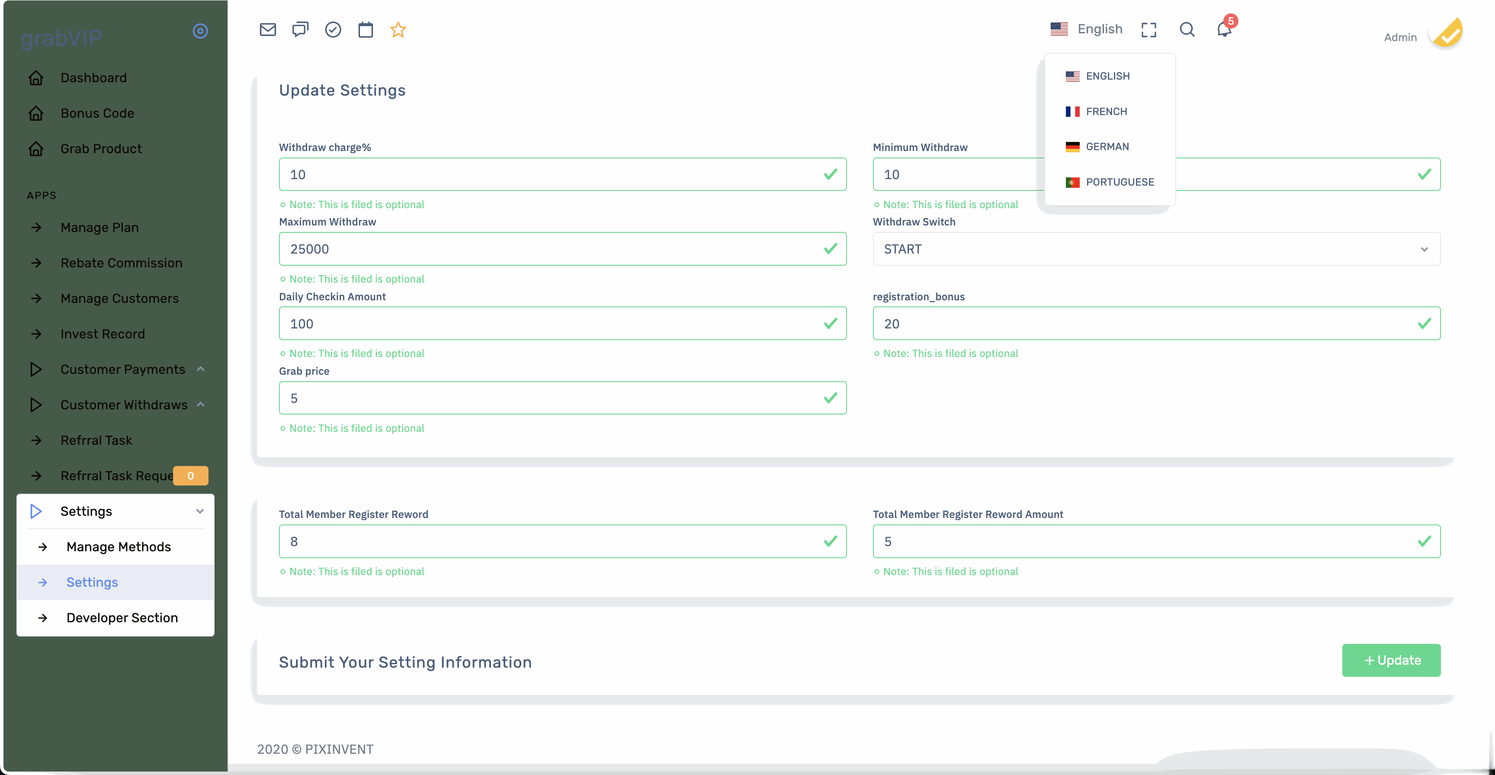Expand the Customer Payments menu
Image resolution: width=1495 pixels, height=775 pixels.
click(122, 369)
